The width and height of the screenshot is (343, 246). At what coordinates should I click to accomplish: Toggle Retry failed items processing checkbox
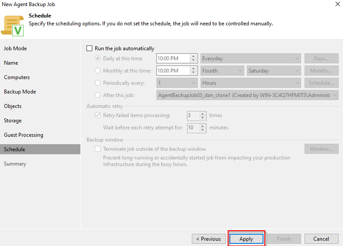[x=97, y=116]
